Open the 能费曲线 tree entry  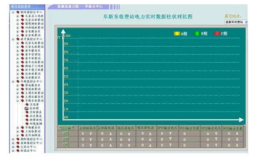pos(36,120)
